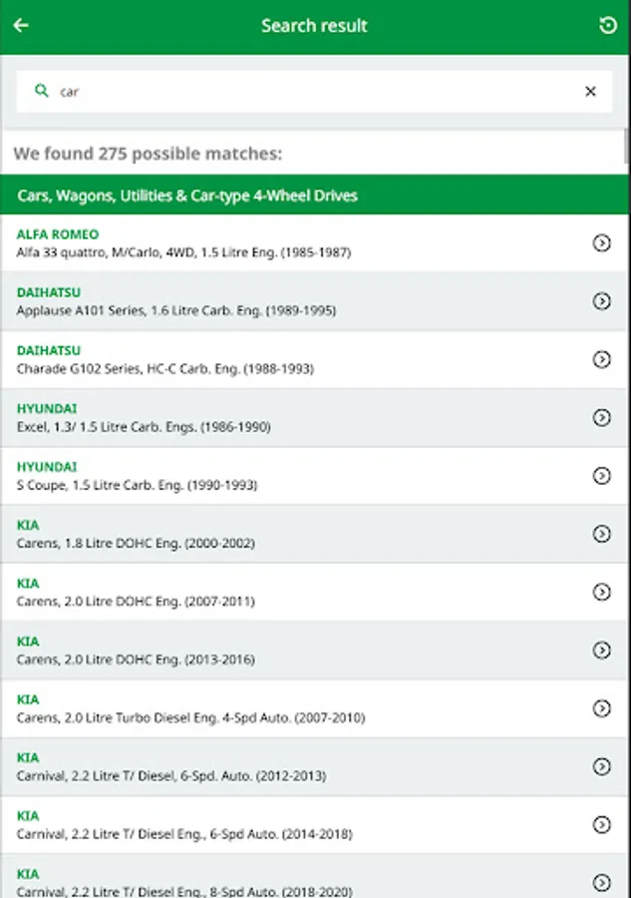Open arrow for Carens 2.0 DOHC (2007-2011)

pyautogui.click(x=601, y=592)
